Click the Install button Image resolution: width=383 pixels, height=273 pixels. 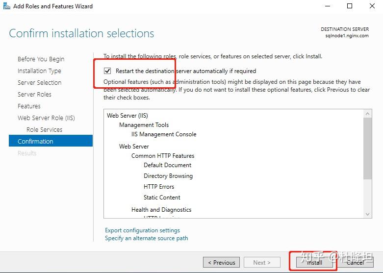click(x=314, y=262)
